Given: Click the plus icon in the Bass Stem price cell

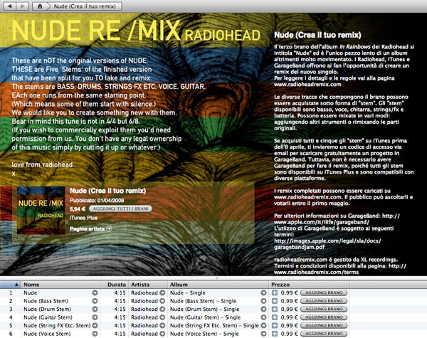Looking at the screenshot, I should [x=275, y=301].
